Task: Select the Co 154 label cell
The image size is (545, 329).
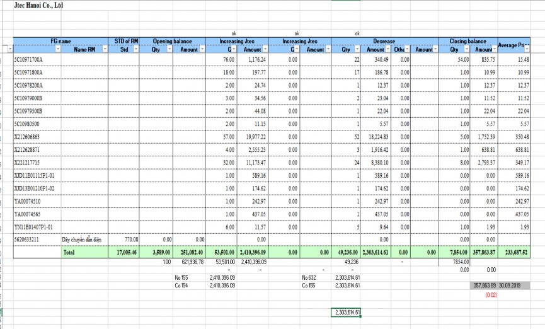Action: [181, 285]
